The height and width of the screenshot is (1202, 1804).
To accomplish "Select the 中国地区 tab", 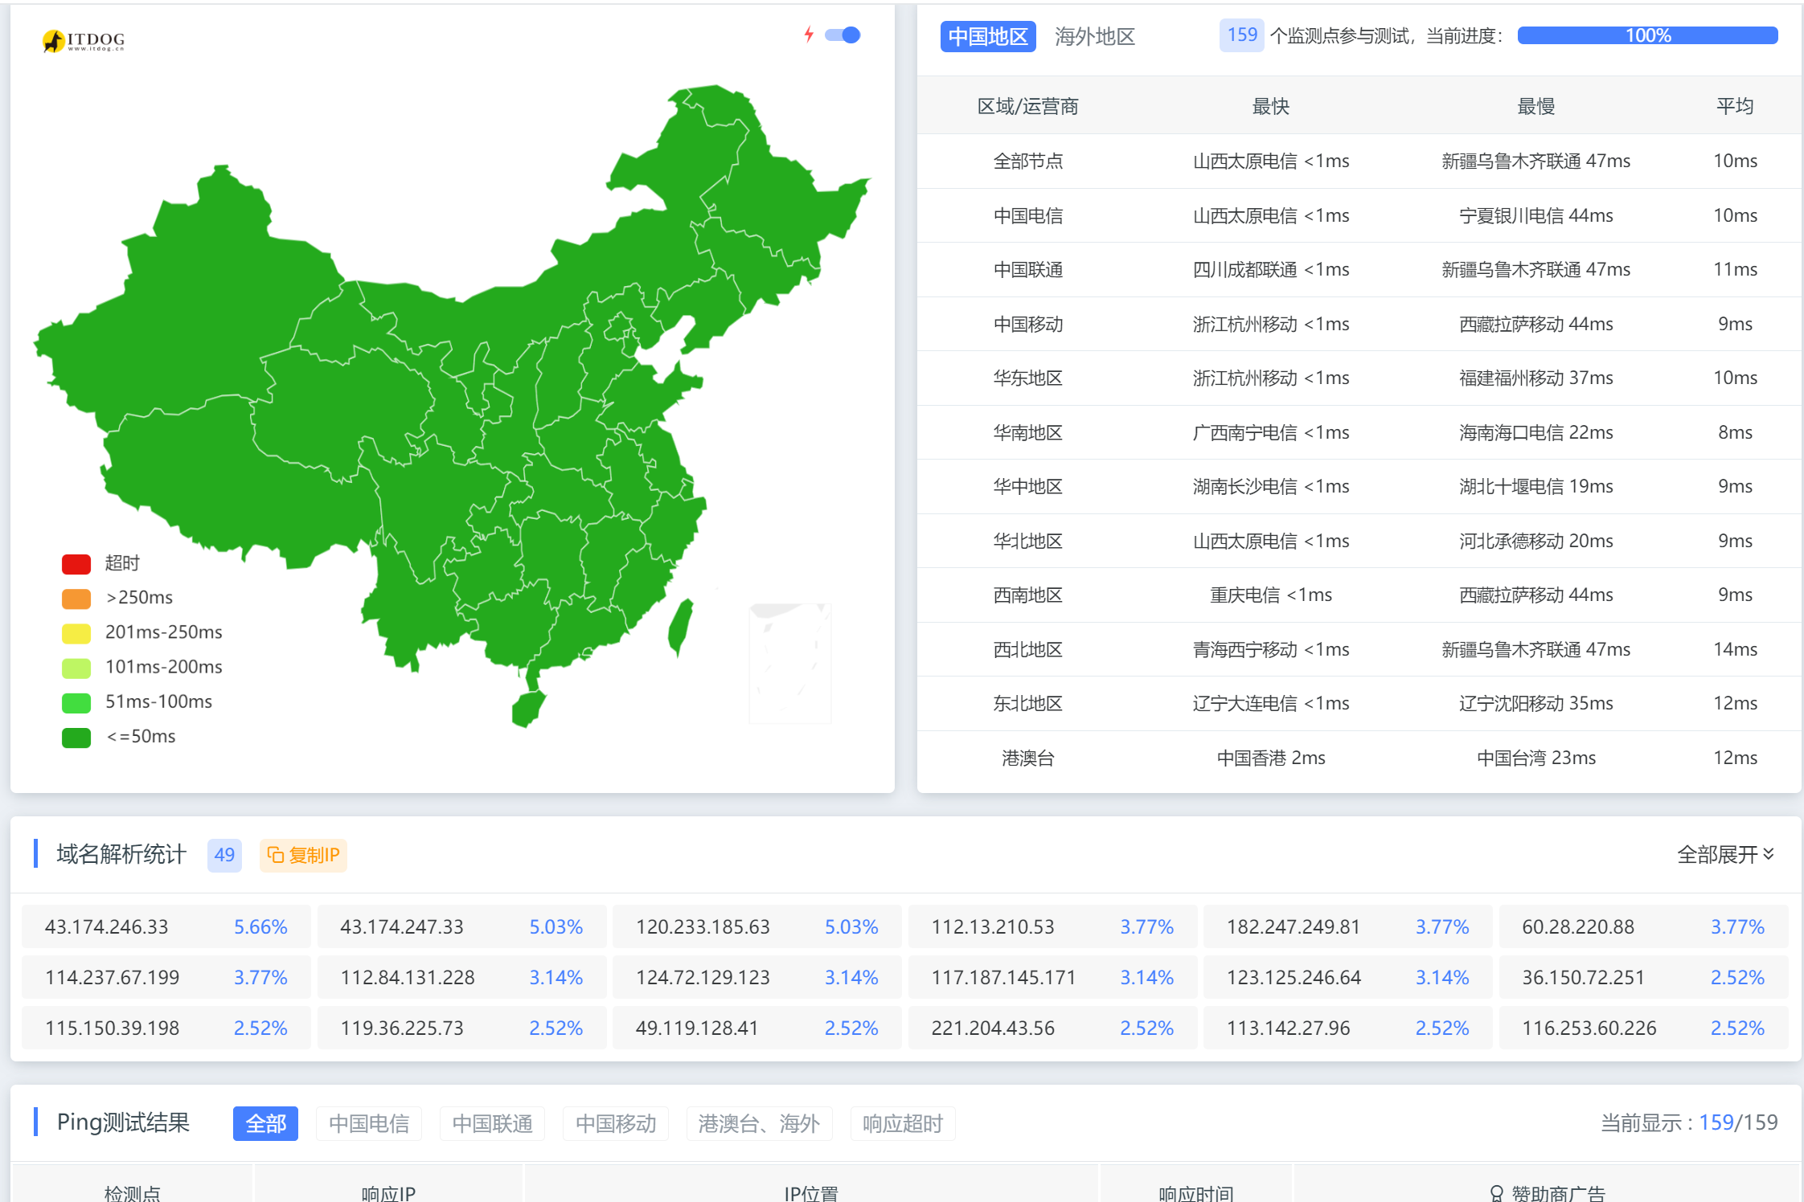I will 988,36.
